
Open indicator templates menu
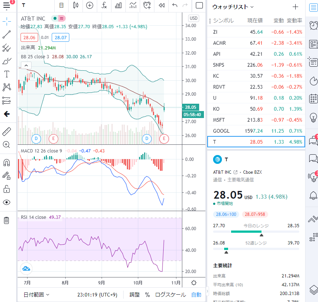point(133,5)
